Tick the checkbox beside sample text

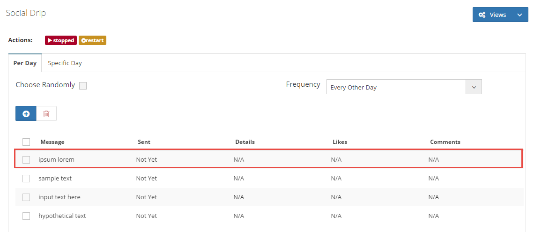[x=26, y=178]
